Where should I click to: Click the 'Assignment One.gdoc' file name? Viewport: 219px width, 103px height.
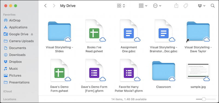[129, 49]
